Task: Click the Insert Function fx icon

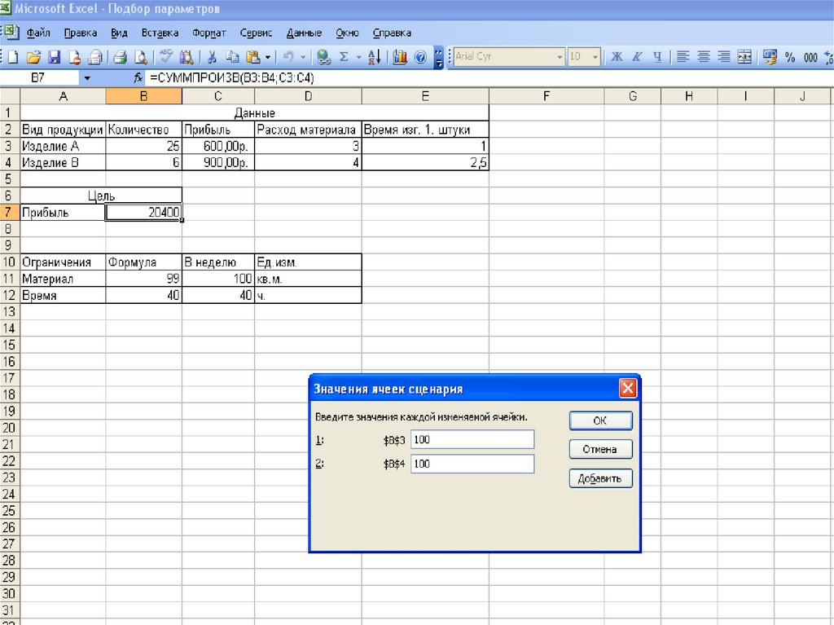Action: click(138, 78)
